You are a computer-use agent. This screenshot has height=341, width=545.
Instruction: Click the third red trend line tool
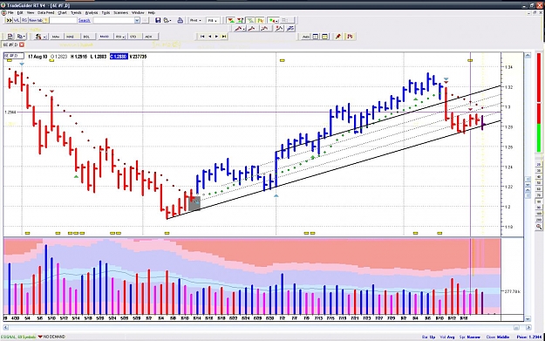264,29
